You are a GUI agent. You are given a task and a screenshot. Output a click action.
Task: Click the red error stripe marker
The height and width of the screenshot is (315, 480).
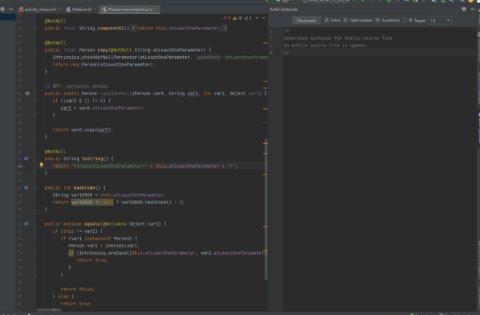pos(265,123)
